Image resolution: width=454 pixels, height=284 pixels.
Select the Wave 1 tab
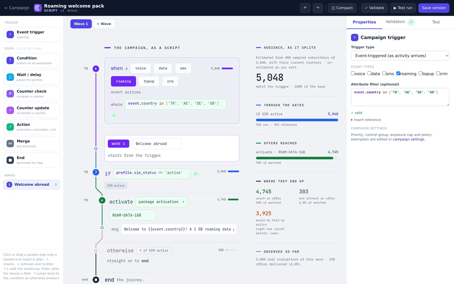(x=81, y=24)
